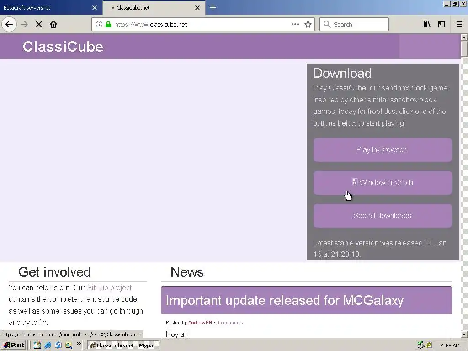
Task: Click the green padlock security icon
Action: click(x=108, y=24)
